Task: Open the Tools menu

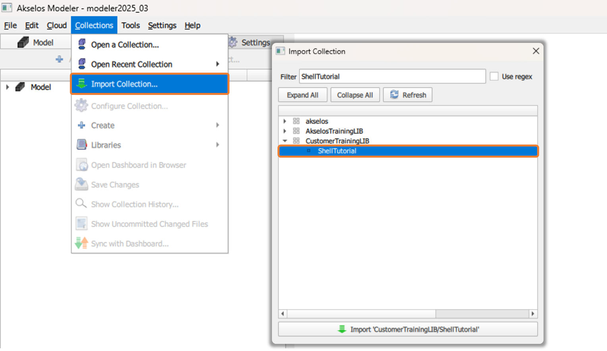Action: point(131,25)
